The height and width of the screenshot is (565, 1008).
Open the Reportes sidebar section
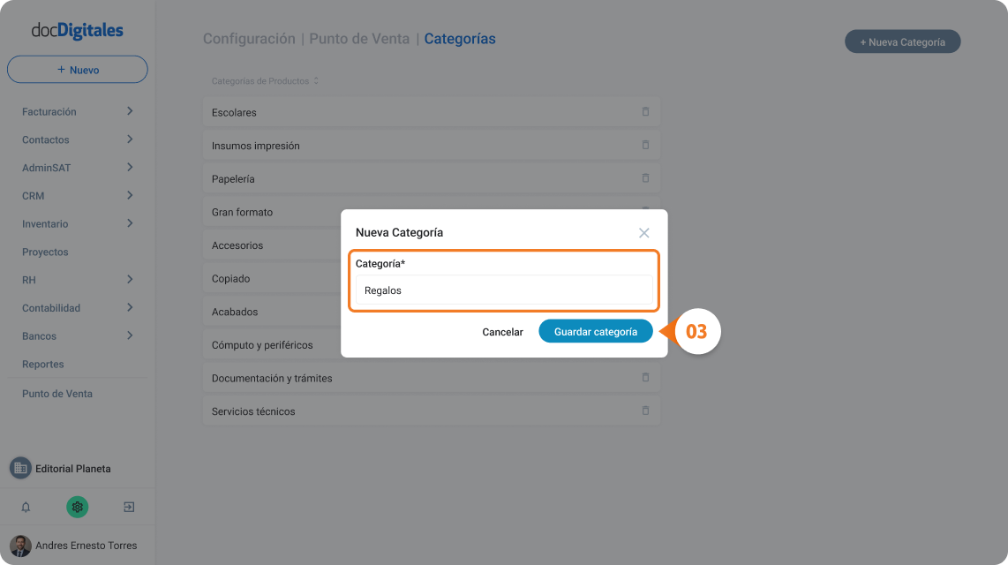pos(43,364)
